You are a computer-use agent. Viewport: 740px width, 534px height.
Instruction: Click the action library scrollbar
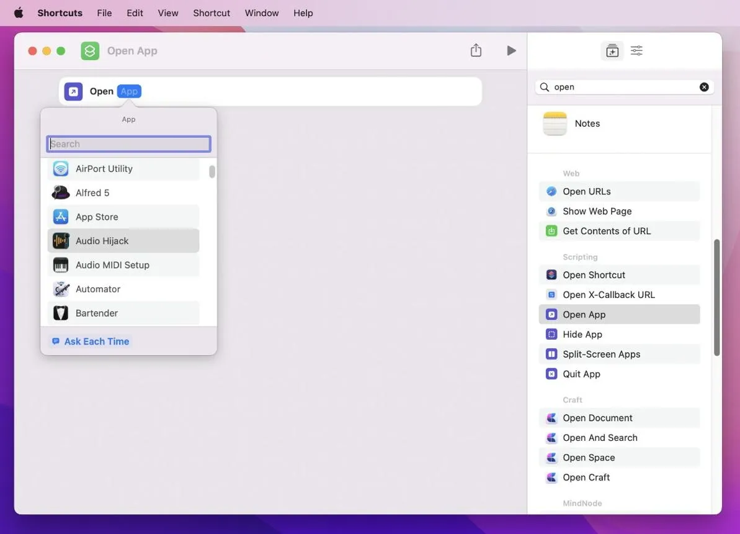[x=716, y=297]
